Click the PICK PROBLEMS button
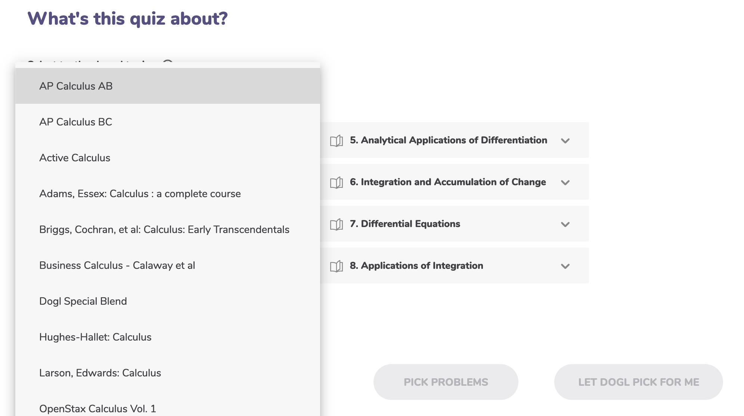744x416 pixels. click(x=446, y=382)
